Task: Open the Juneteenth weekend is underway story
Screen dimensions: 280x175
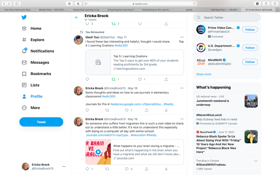Action: pyautogui.click(x=227, y=101)
